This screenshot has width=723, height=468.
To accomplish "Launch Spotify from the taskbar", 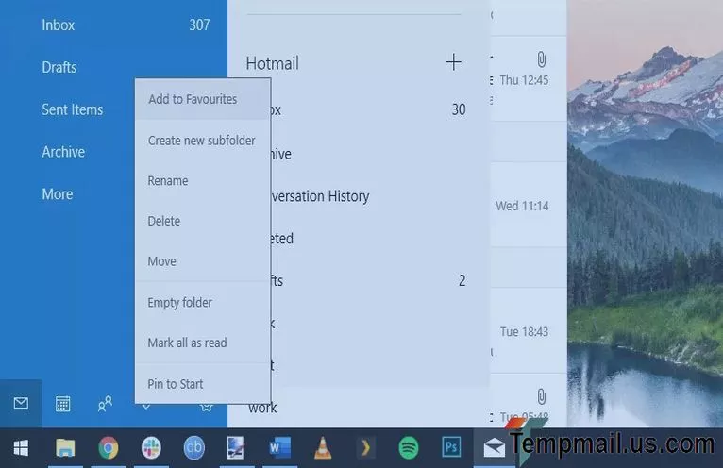I will [x=409, y=447].
